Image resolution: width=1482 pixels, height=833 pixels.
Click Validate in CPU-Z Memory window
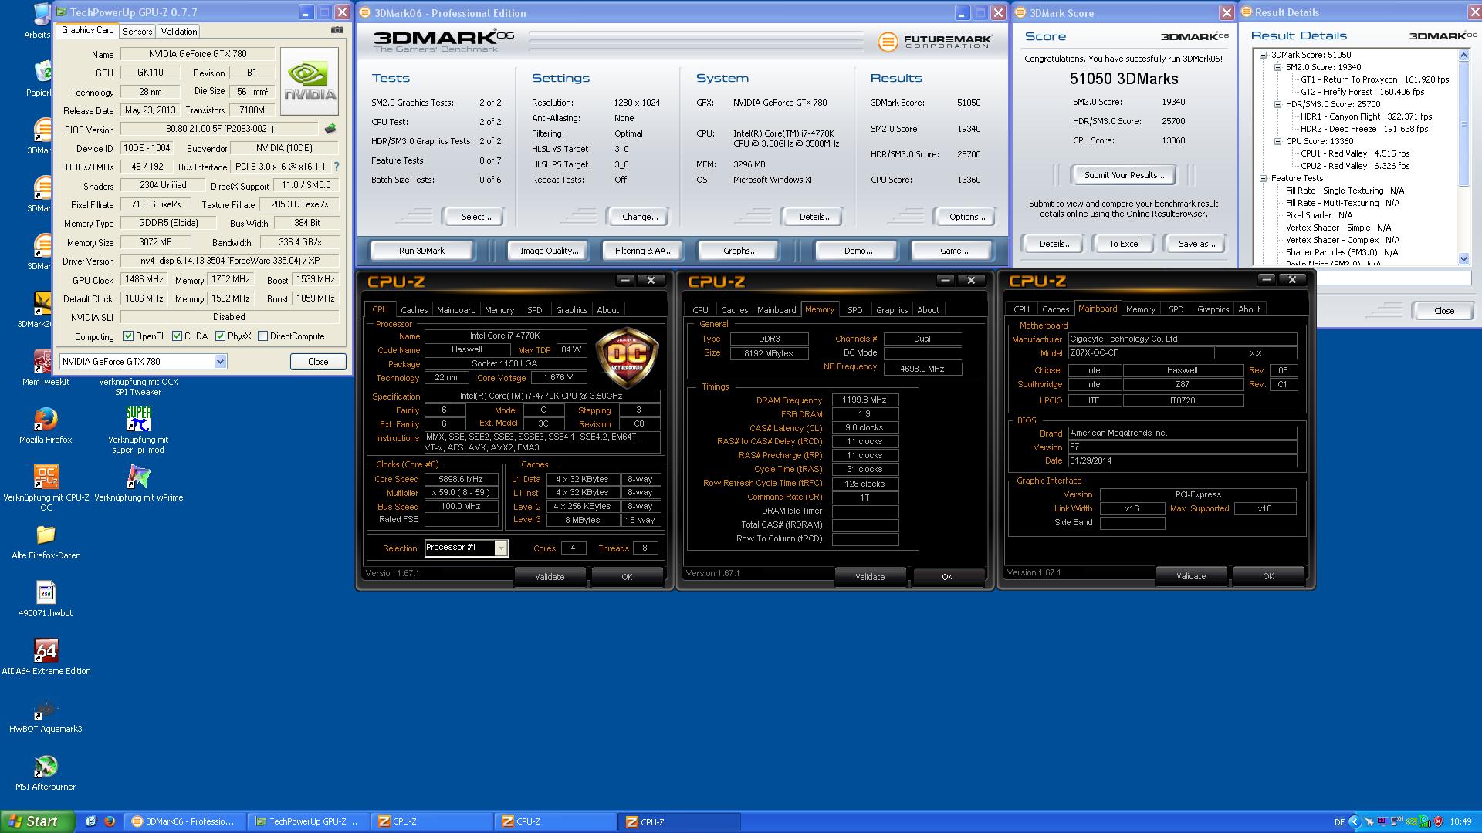(x=870, y=577)
